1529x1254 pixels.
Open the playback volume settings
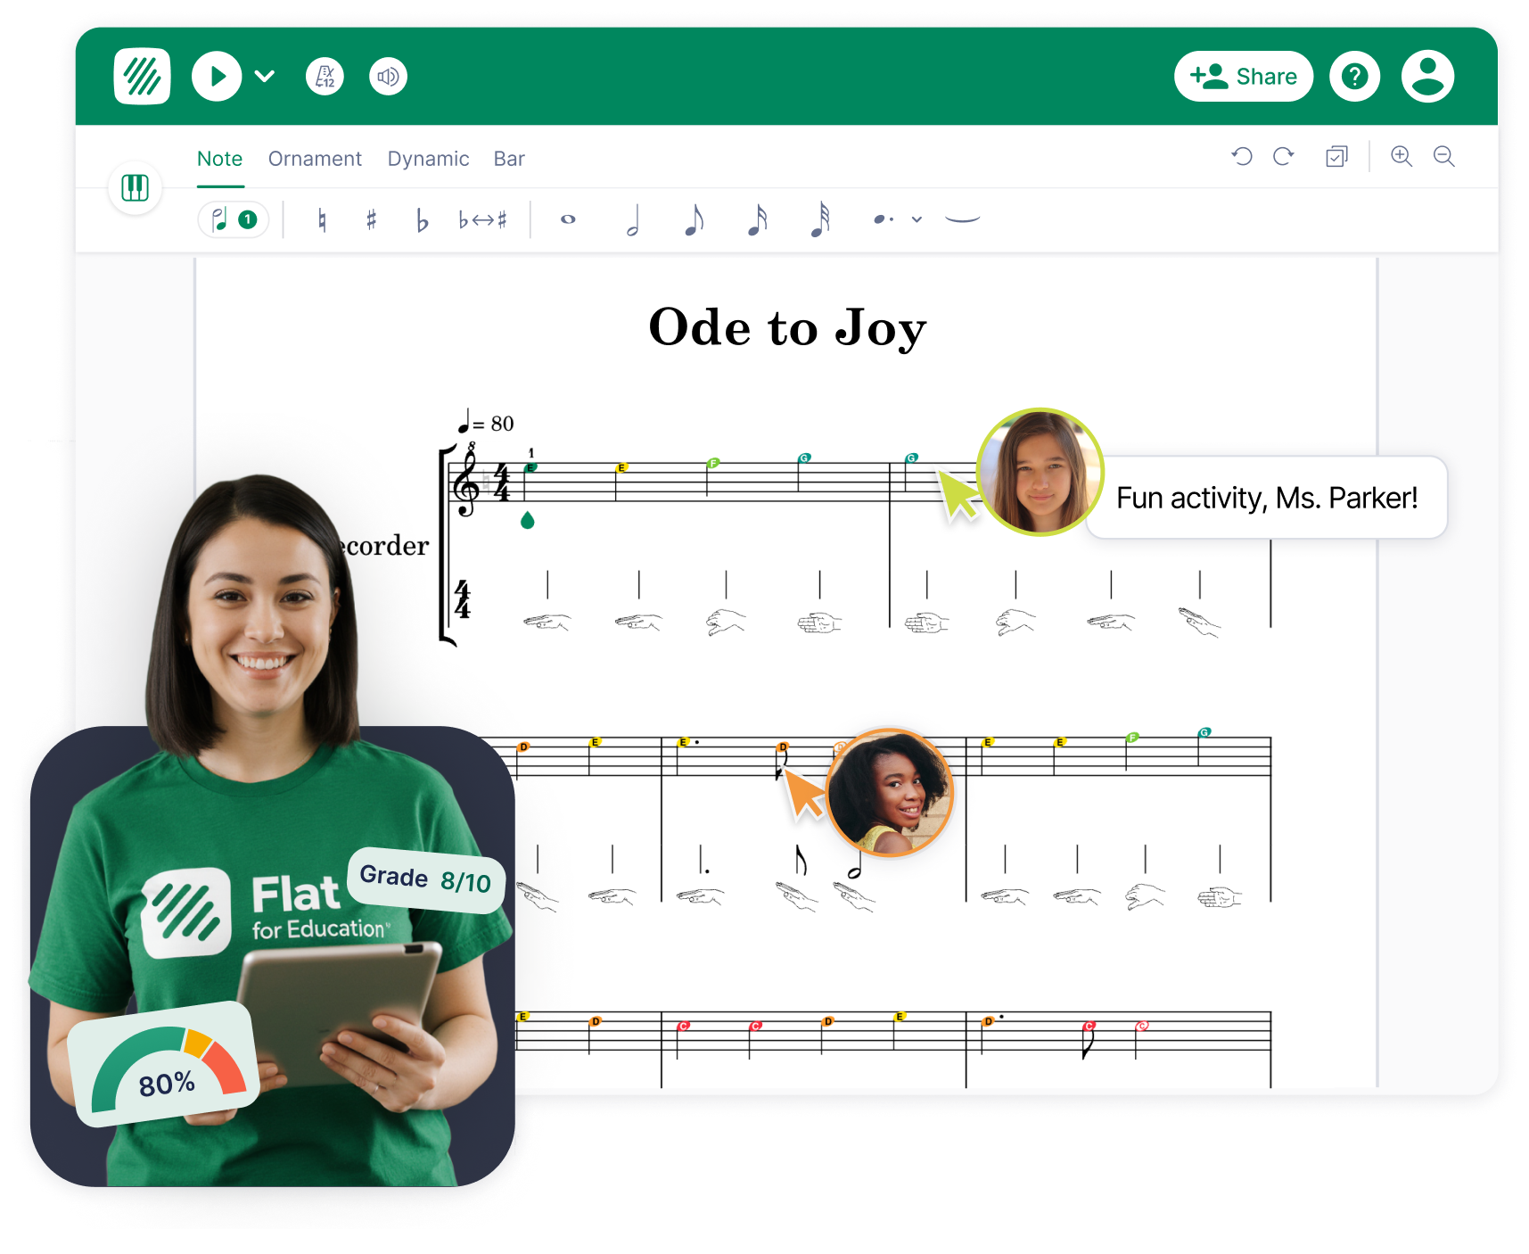388,77
